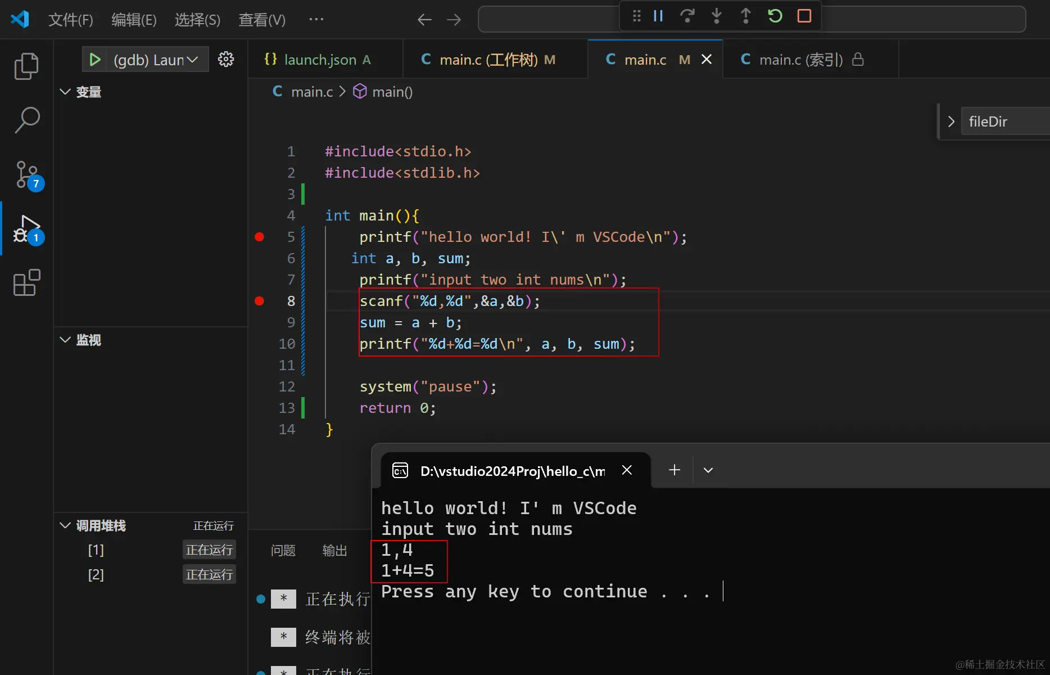The width and height of the screenshot is (1050, 675).
Task: Step over in the debug toolbar
Action: coord(687,16)
